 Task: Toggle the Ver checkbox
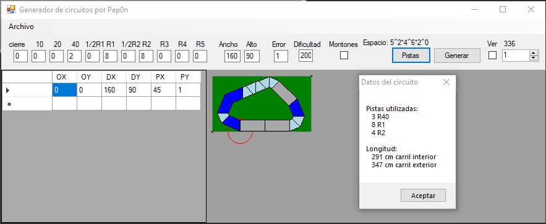point(492,56)
